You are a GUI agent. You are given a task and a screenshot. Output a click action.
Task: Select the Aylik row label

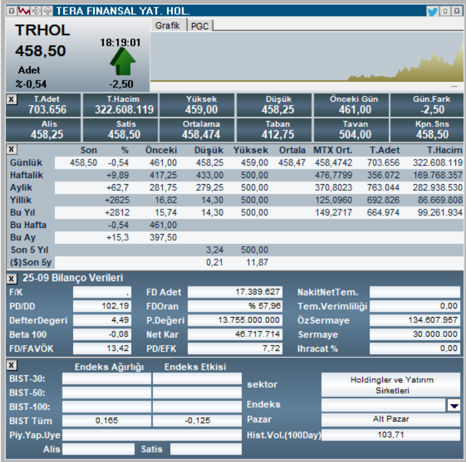tap(21, 187)
